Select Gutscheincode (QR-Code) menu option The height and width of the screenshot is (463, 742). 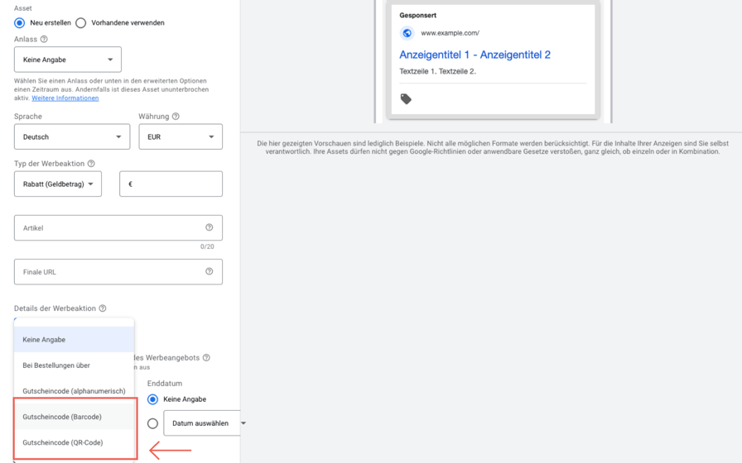coord(75,442)
